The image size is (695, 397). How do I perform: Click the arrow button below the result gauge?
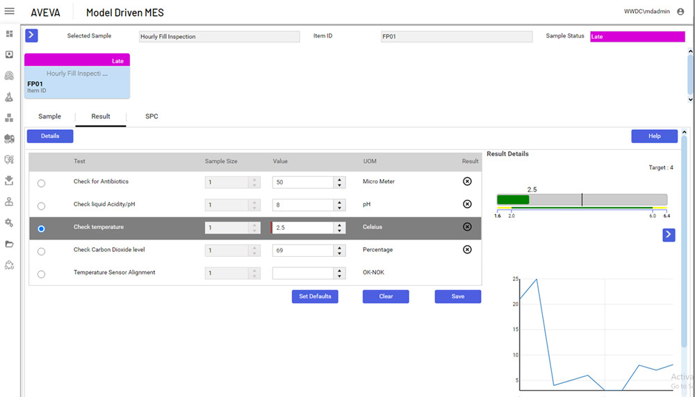tap(669, 235)
